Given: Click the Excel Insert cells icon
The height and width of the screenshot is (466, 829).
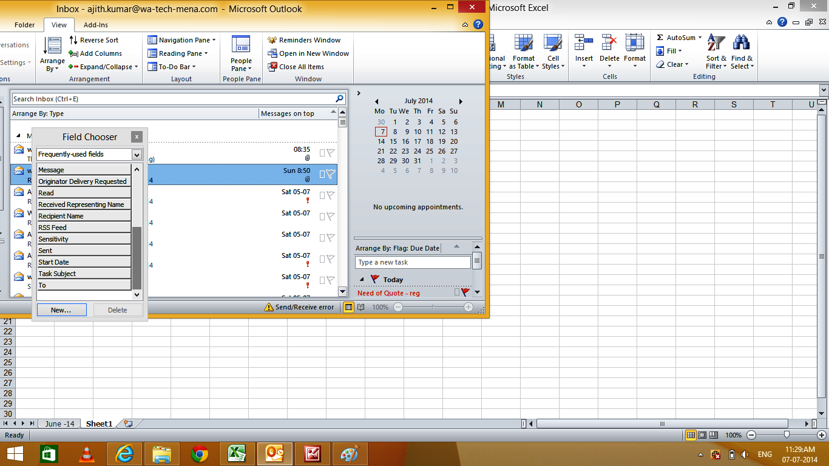Looking at the screenshot, I should click(x=584, y=42).
